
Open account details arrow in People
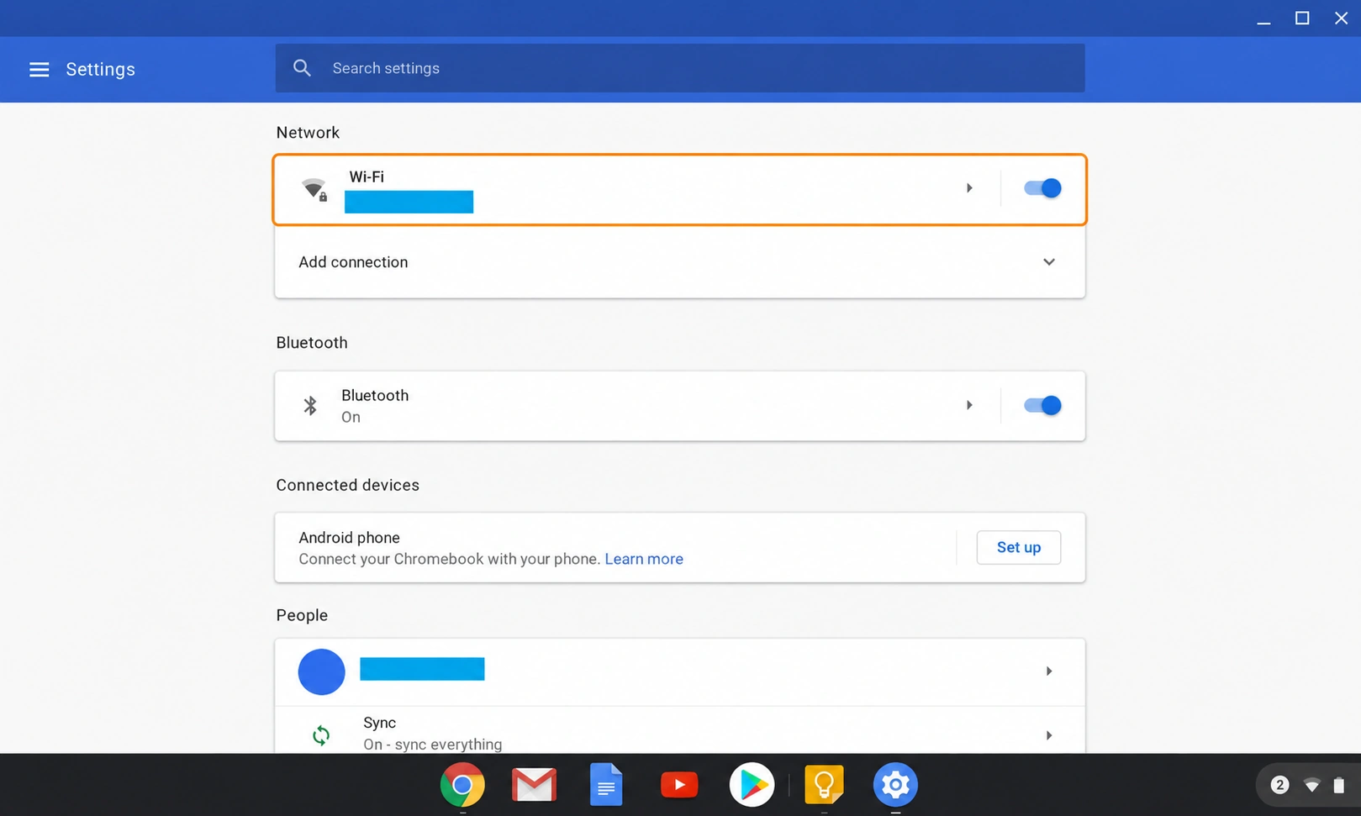[x=1049, y=671]
